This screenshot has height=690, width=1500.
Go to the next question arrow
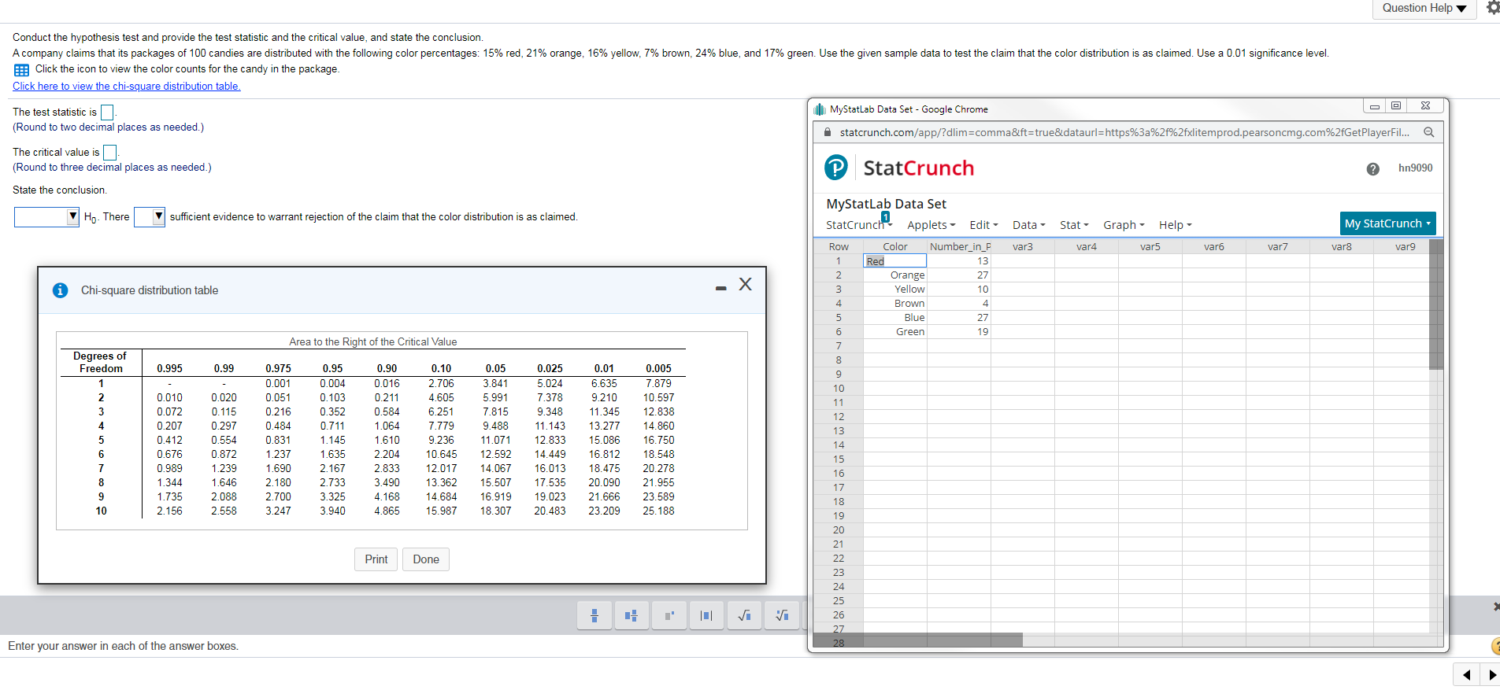pos(1491,675)
